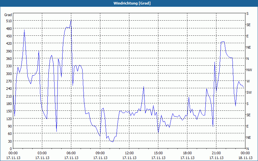Select the 240 degree axis label
Image resolution: width=258 pixels, height=161 pixels.
tap(9, 89)
